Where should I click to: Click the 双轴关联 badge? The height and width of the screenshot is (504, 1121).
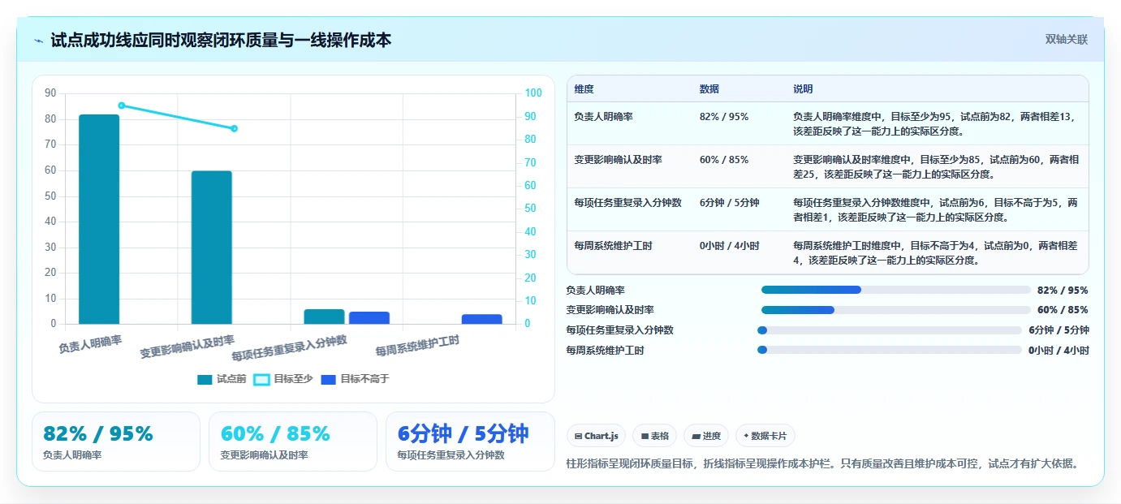1066,39
